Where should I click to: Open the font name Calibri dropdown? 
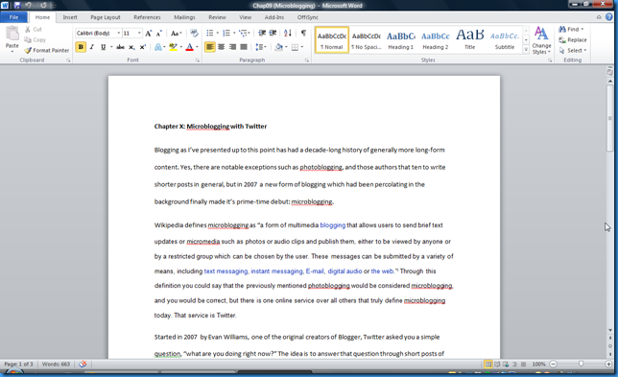pyautogui.click(x=119, y=33)
